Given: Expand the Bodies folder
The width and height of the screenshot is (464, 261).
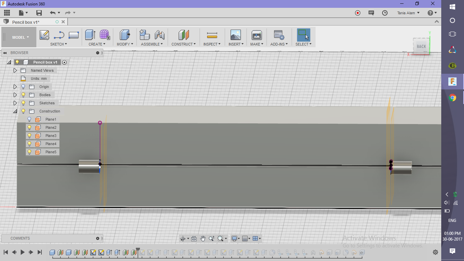Looking at the screenshot, I should click(x=15, y=95).
